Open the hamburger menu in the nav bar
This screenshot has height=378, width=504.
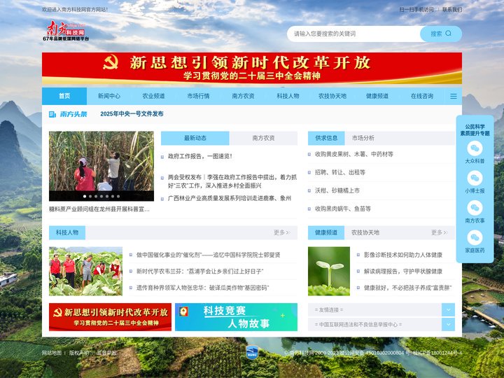coord(453,96)
